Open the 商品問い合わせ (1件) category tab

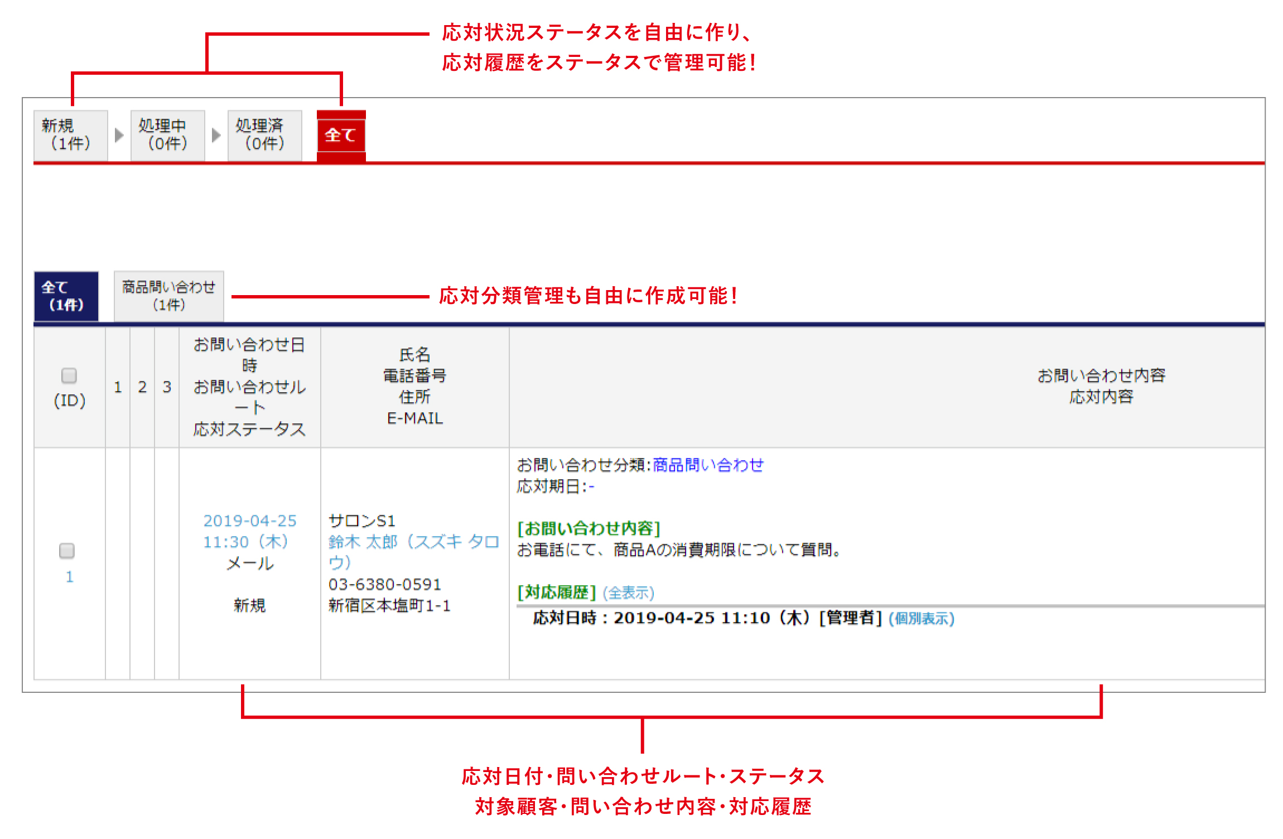click(168, 296)
